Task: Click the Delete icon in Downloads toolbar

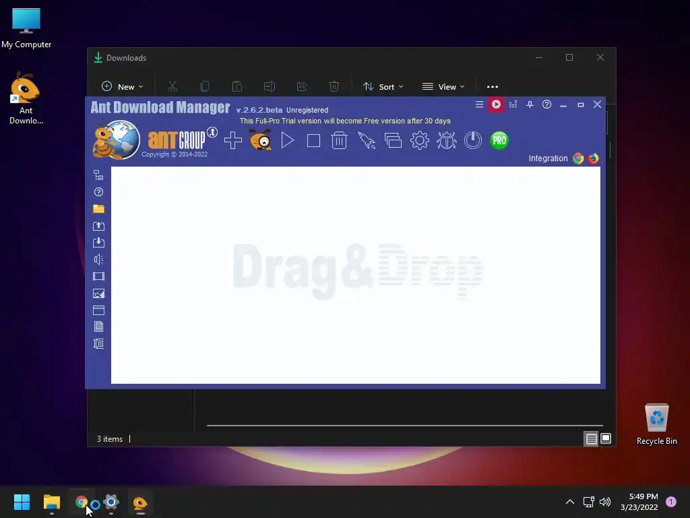Action: [x=334, y=87]
